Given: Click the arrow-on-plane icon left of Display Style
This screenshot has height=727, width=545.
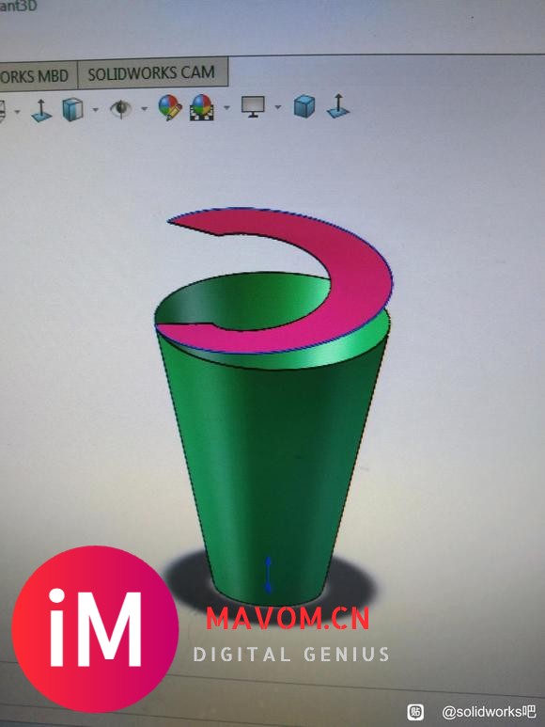Looking at the screenshot, I should (x=41, y=111).
